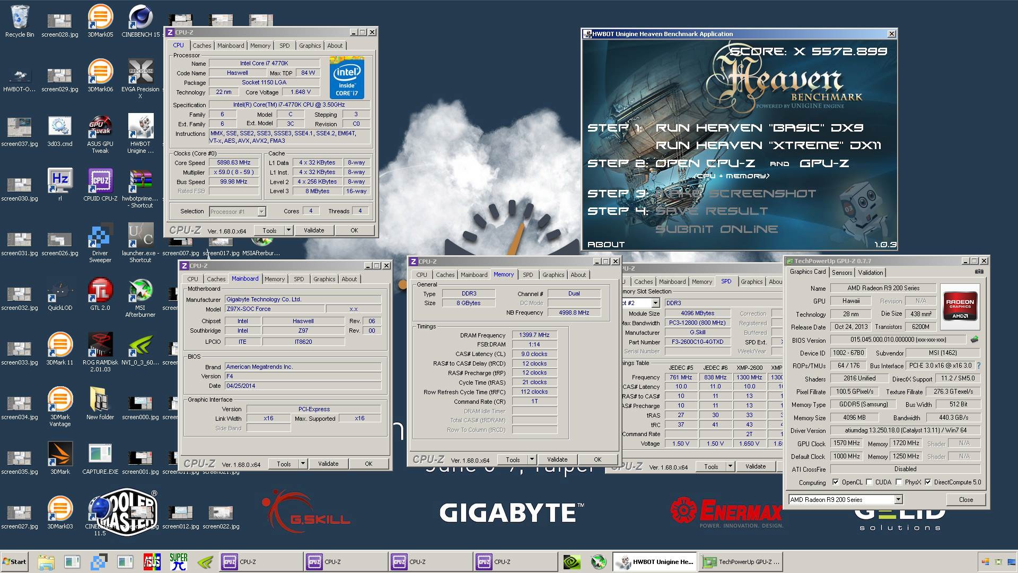
Task: Switch to the Sensors tab in GPU-Z
Action: coord(842,273)
